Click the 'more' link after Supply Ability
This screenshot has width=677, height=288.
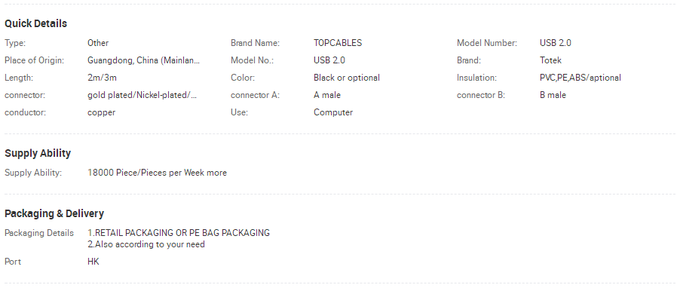point(216,173)
